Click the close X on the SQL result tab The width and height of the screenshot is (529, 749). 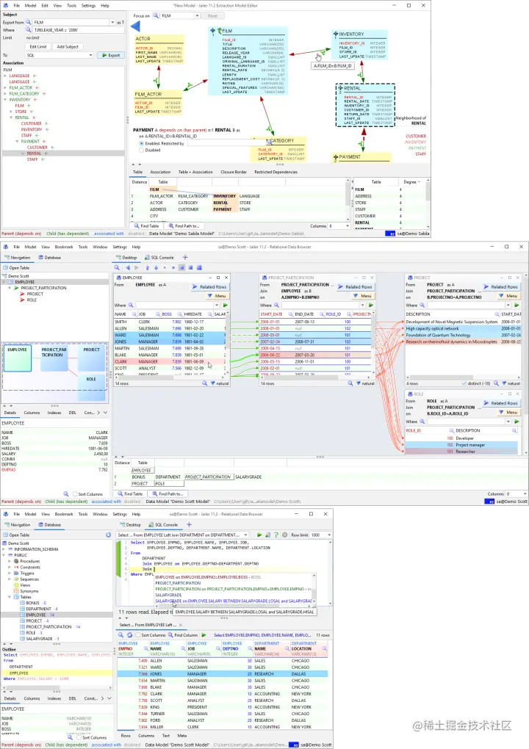coord(181,625)
